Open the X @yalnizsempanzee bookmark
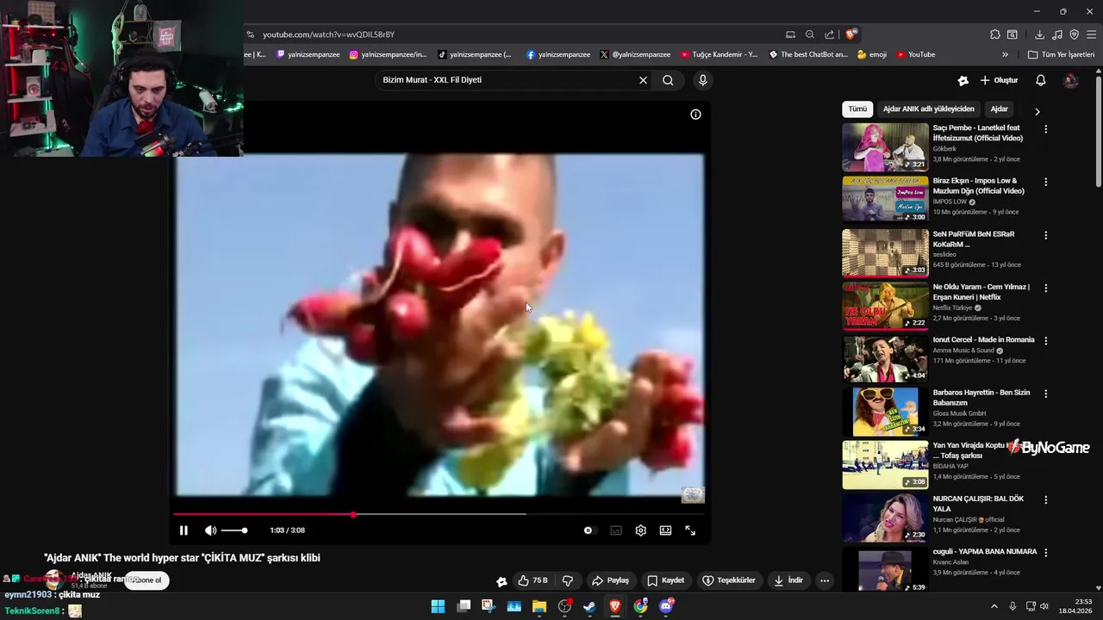Viewport: 1103px width, 620px height. tap(635, 54)
